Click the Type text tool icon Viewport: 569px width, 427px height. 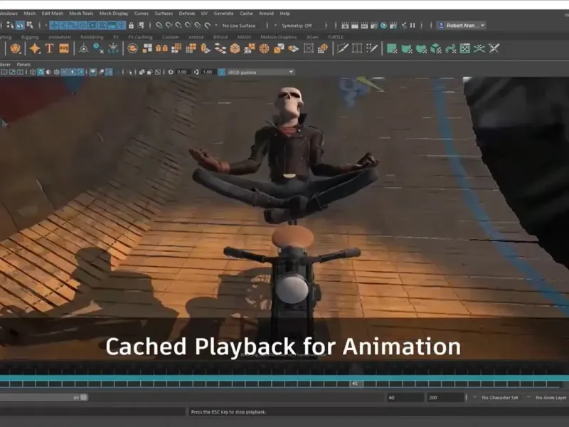click(49, 48)
